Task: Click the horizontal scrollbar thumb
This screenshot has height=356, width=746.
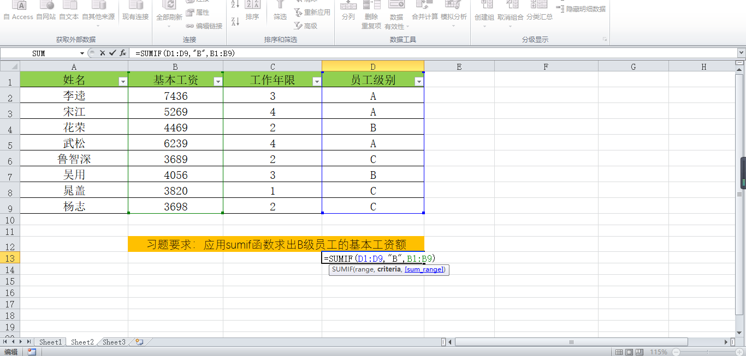Action: click(x=572, y=342)
